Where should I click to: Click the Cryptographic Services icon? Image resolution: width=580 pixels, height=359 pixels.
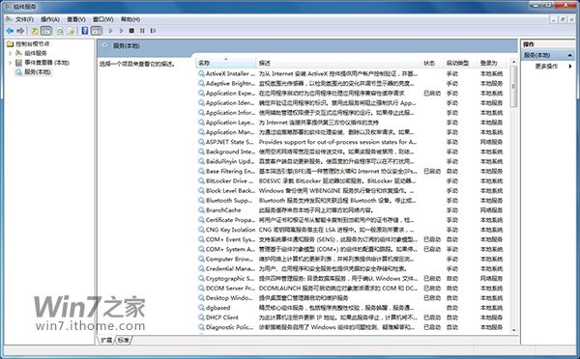pos(201,279)
